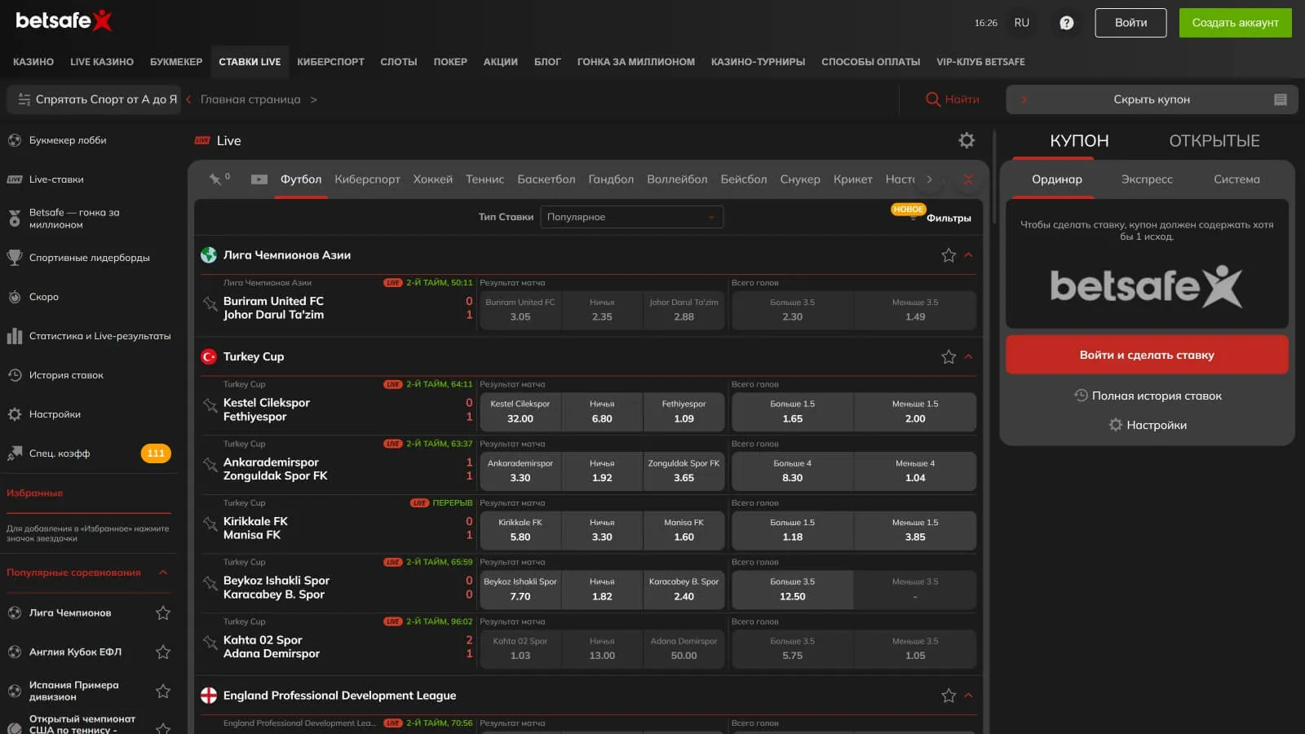The image size is (1305, 734).
Task: Switch to Система coupon tab
Action: tap(1236, 179)
